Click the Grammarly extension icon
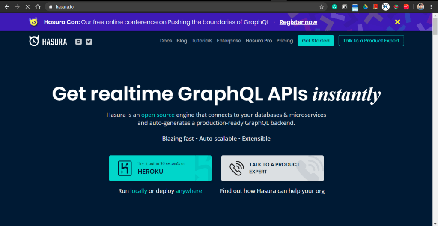Viewport: 438px width, 226px height. tap(334, 7)
